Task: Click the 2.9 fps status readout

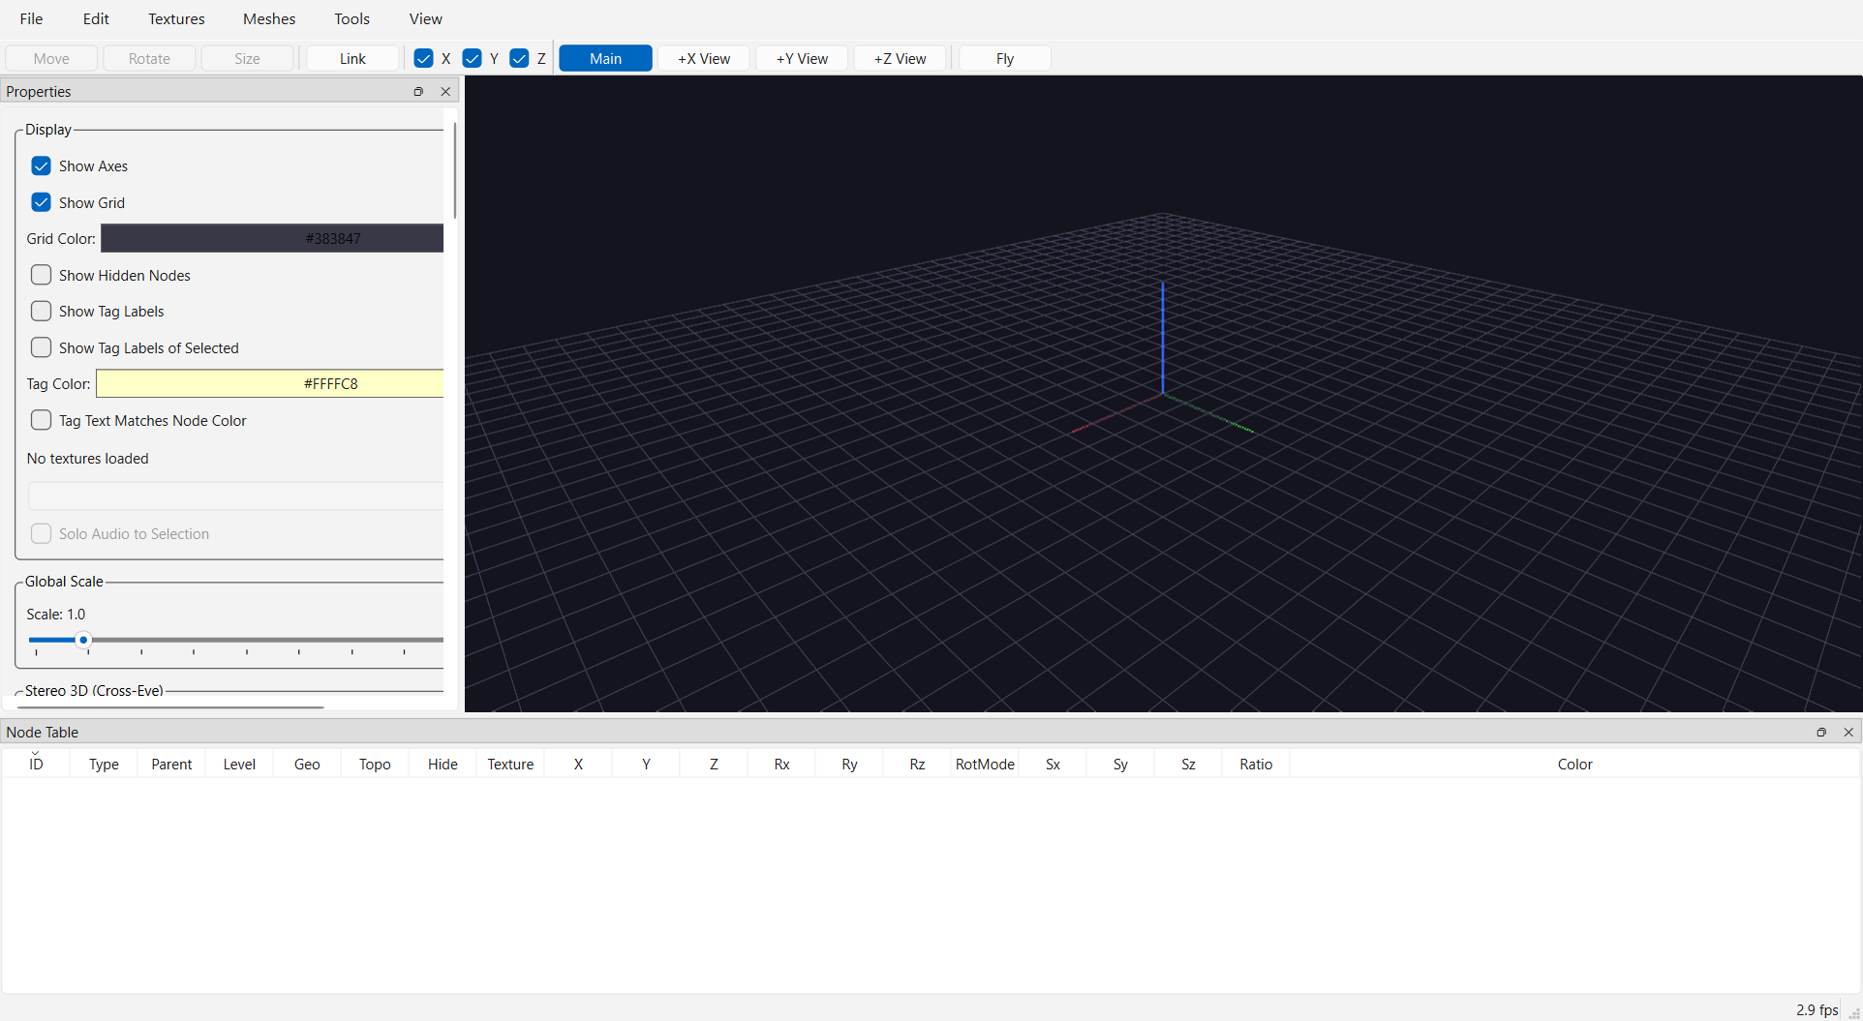Action: pos(1817,1009)
